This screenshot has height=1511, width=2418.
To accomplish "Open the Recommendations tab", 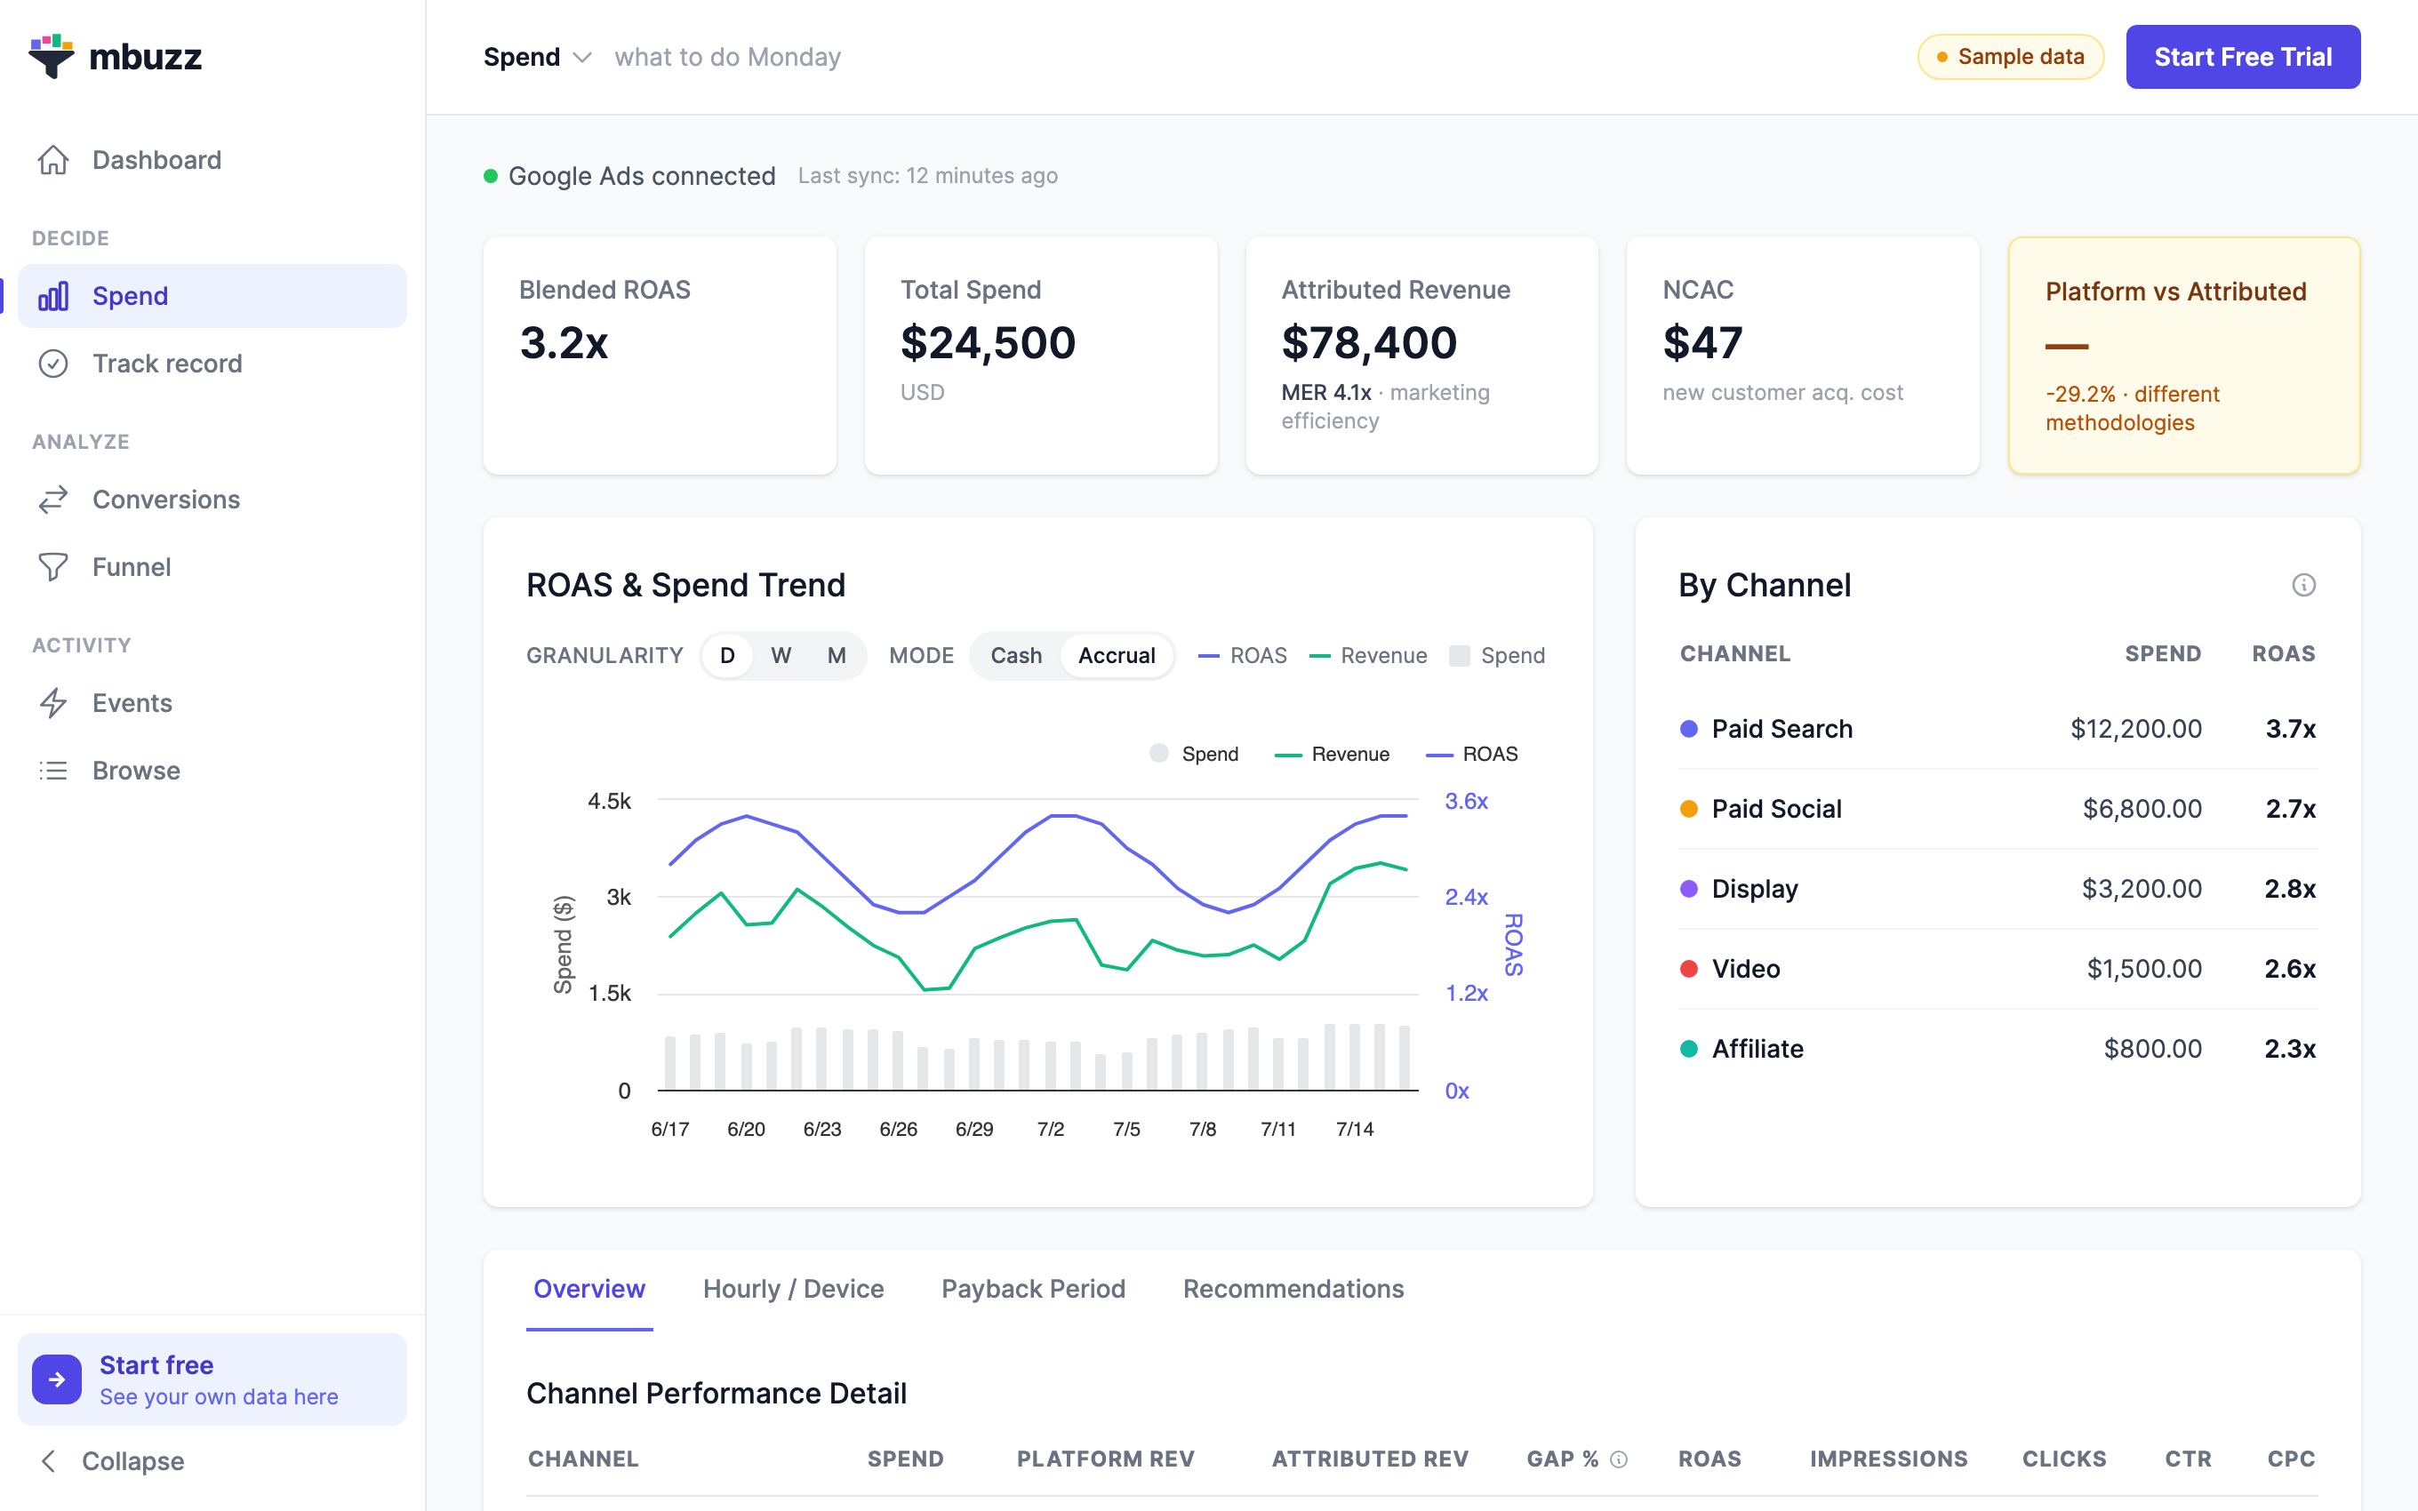I will pyautogui.click(x=1293, y=1289).
